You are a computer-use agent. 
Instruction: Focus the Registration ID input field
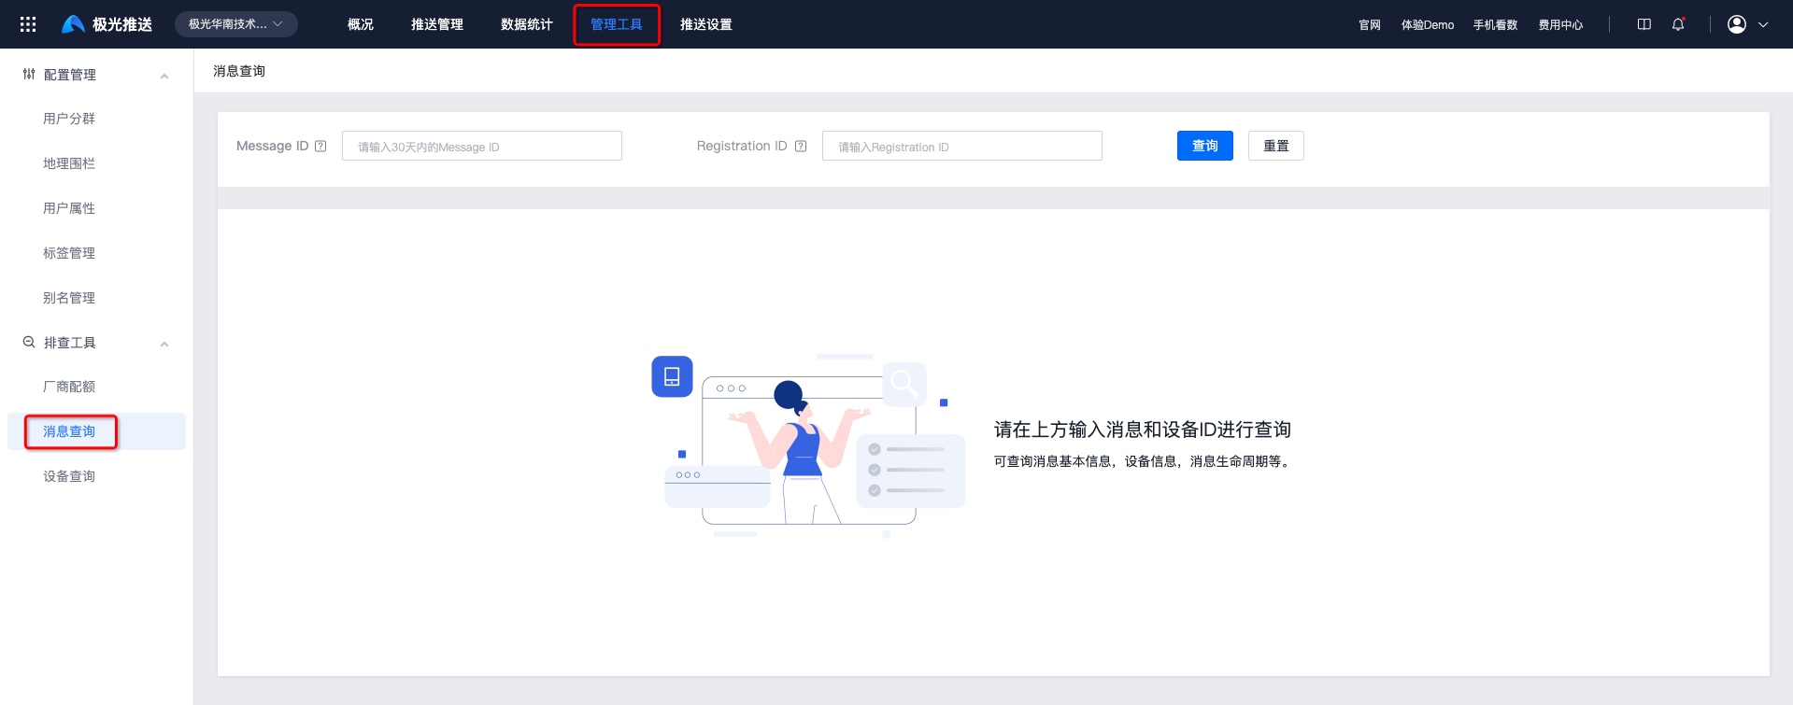(962, 146)
